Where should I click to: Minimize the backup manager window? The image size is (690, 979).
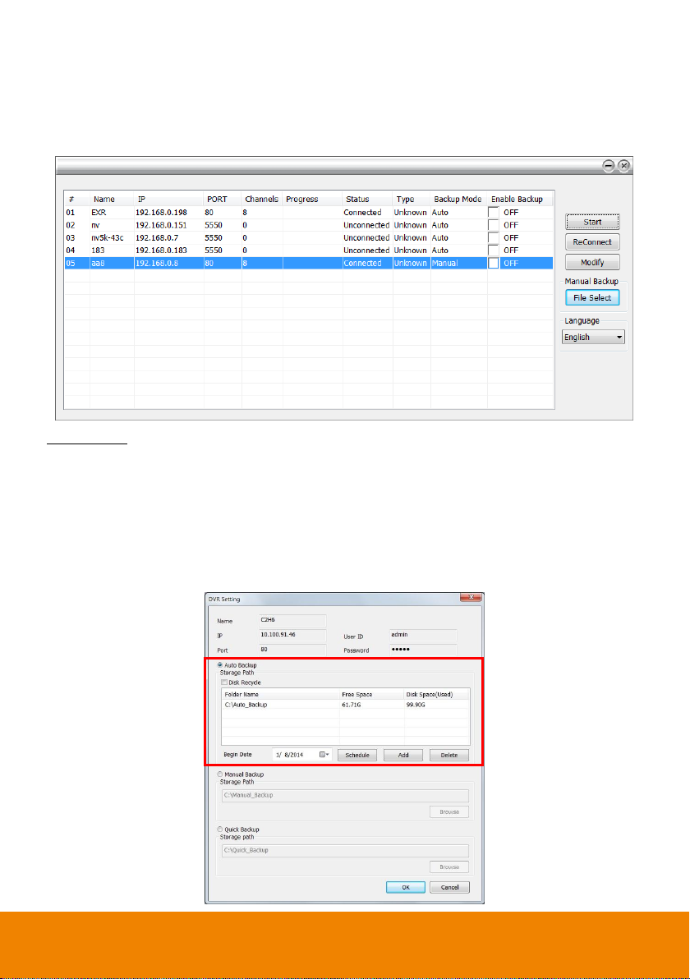coord(608,165)
